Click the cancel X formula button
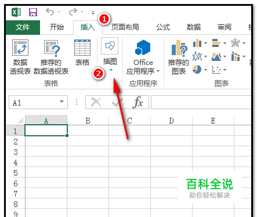Viewport: 257px width, 217px height. tap(96, 102)
